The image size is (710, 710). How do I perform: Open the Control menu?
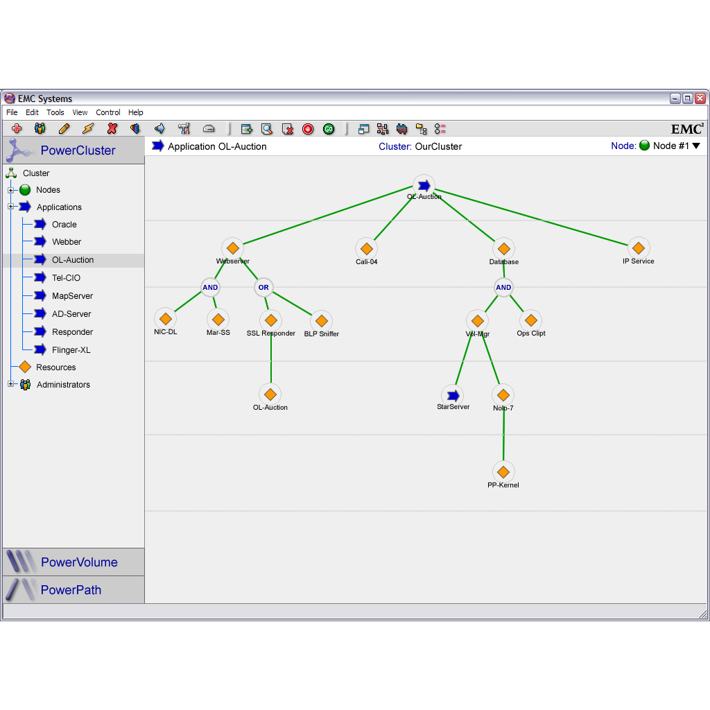click(x=108, y=112)
